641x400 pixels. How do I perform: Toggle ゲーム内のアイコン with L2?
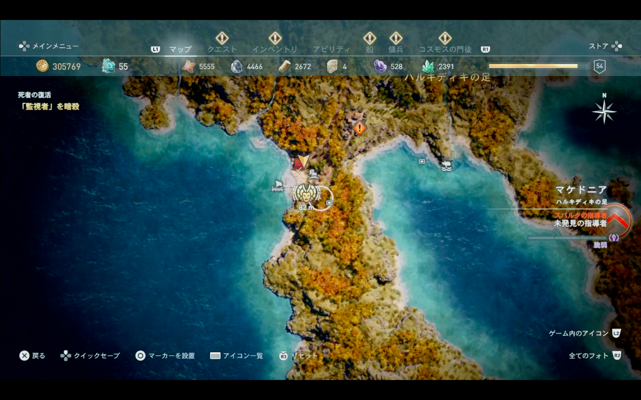point(584,333)
